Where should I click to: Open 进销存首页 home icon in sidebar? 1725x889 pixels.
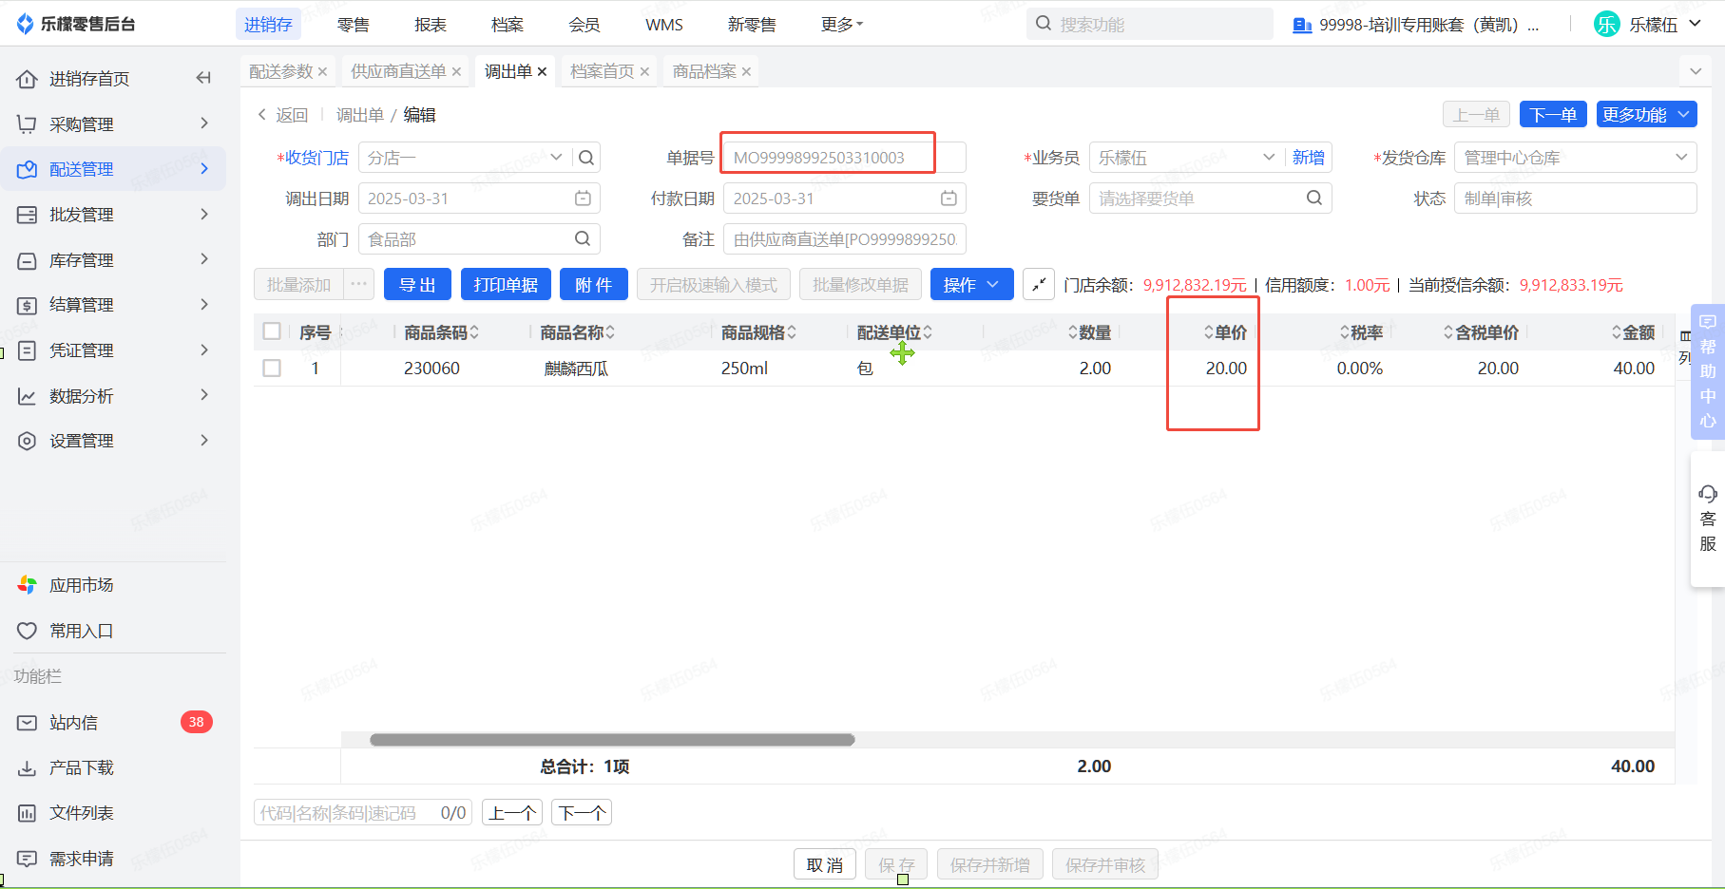click(x=27, y=79)
